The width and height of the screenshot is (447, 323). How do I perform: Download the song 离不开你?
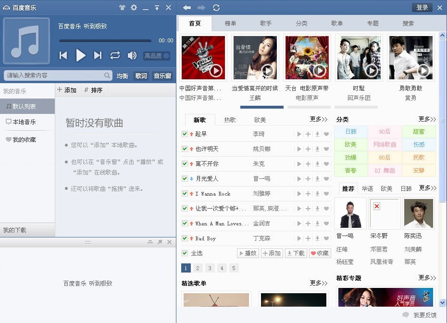tap(317, 163)
